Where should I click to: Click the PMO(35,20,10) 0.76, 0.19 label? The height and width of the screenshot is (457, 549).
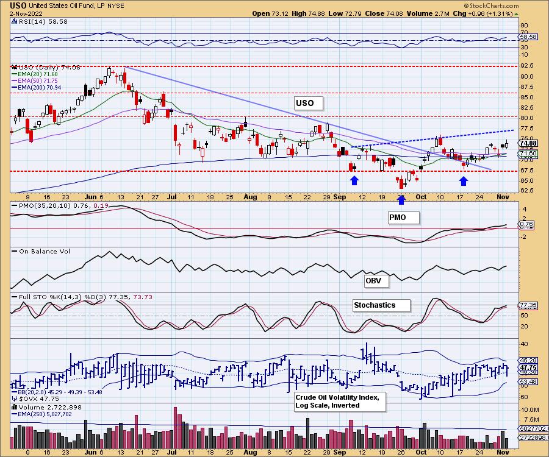60,205
